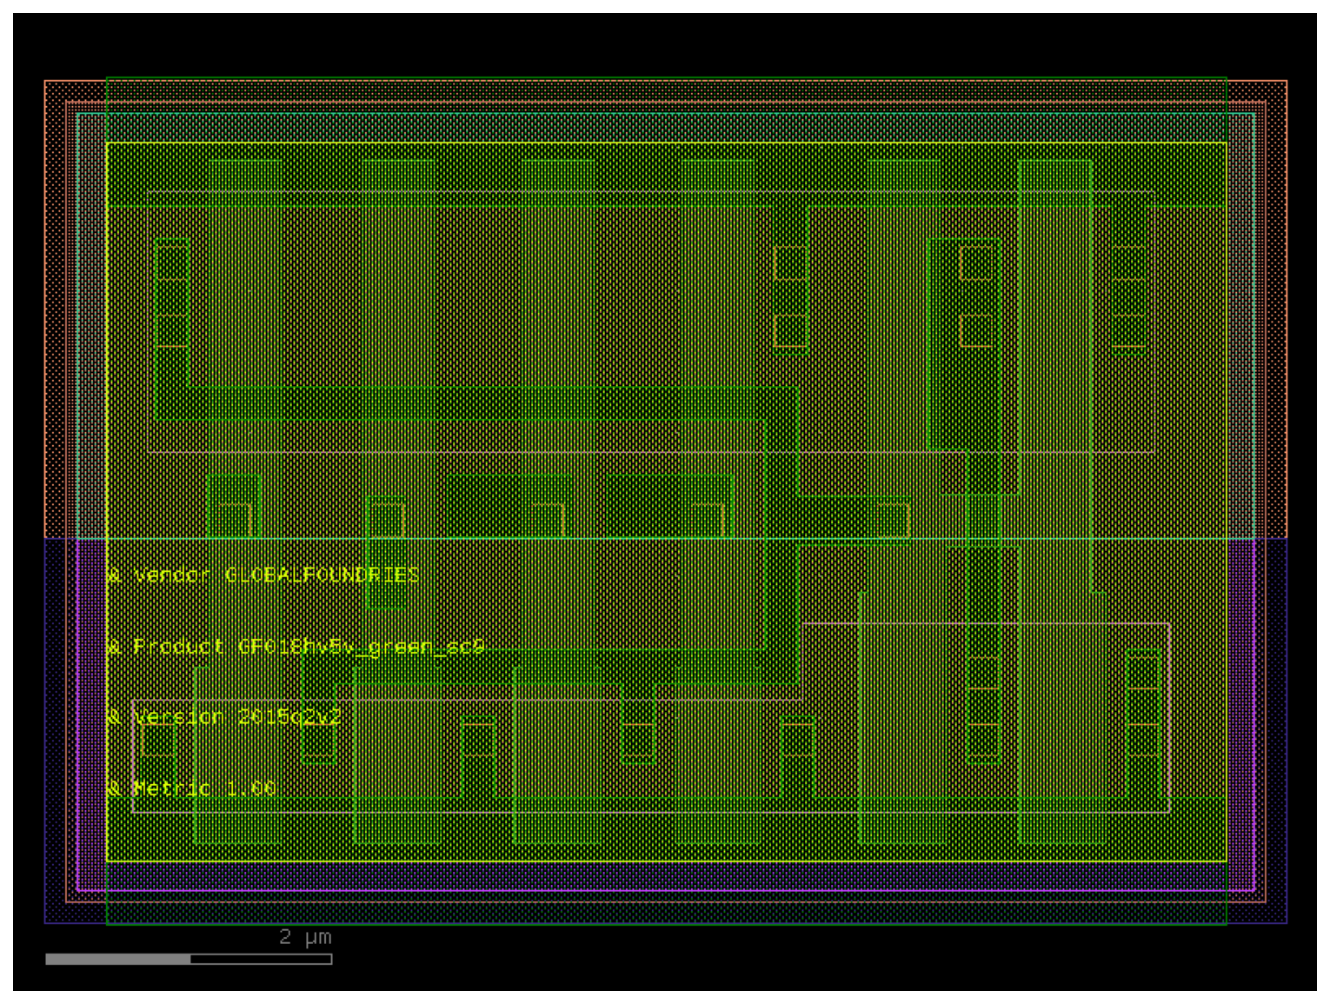This screenshot has height=1004, width=1330.
Task: Select the '& vendor GLOBALFOUNDRIES' text label
Action: pyautogui.click(x=263, y=575)
